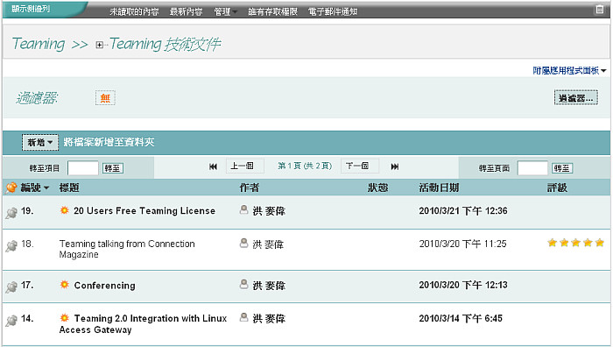The width and height of the screenshot is (613, 347).
Task: Open 最新內容 menu item
Action: (x=186, y=11)
